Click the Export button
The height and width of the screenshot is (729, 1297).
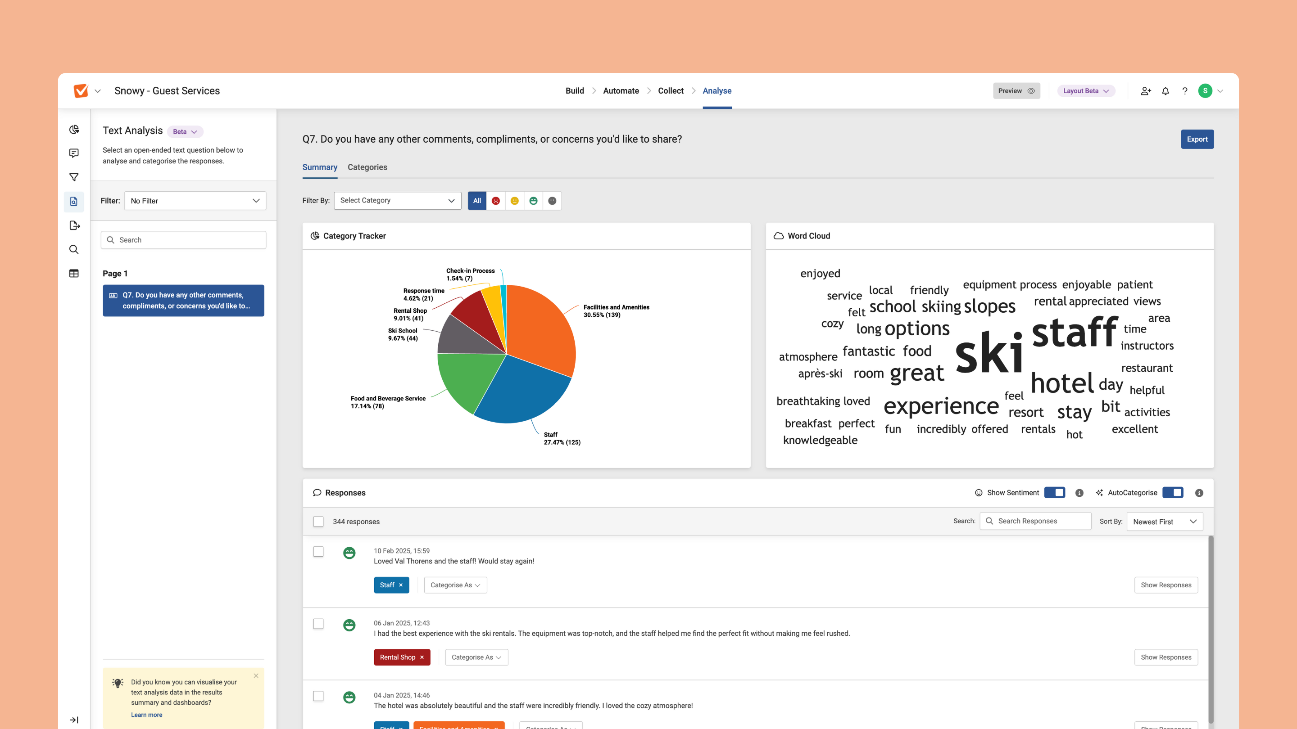click(1197, 139)
